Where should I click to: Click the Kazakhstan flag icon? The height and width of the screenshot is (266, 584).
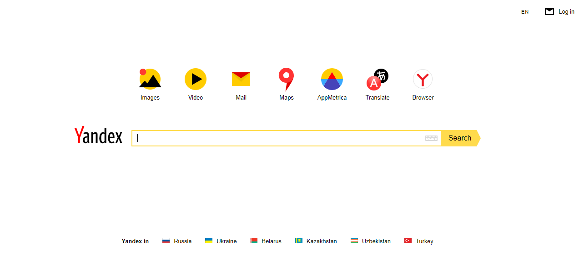click(299, 241)
